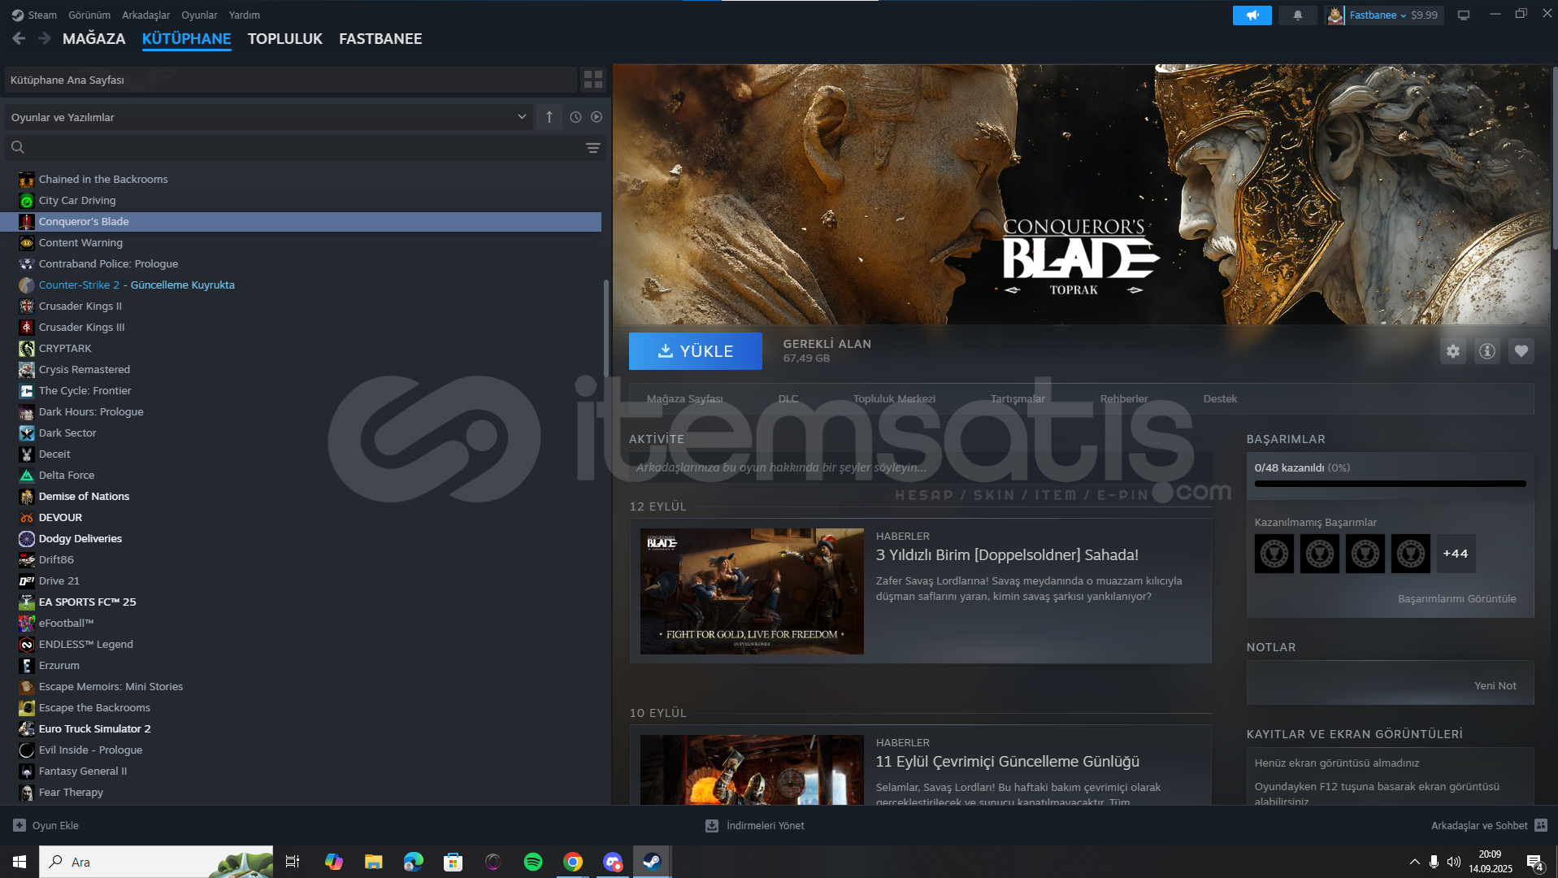Select Dodgy Deliveries game icon

coord(27,539)
